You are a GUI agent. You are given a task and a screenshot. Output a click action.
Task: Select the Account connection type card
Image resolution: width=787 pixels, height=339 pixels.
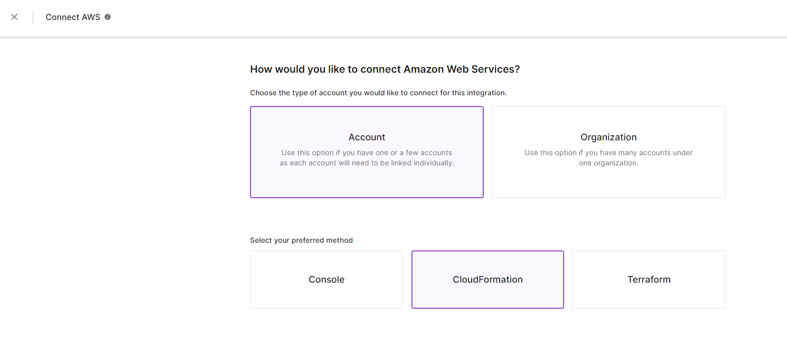click(x=367, y=152)
